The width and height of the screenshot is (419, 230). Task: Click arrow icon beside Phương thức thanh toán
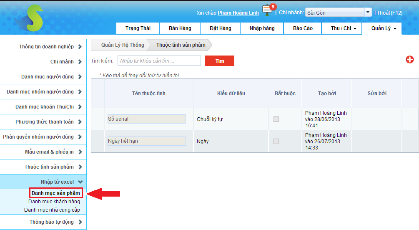point(80,122)
